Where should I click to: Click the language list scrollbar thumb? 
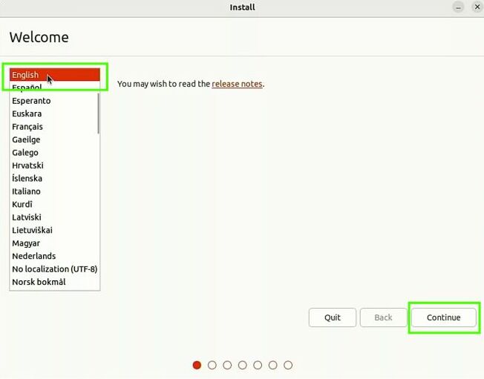99,113
